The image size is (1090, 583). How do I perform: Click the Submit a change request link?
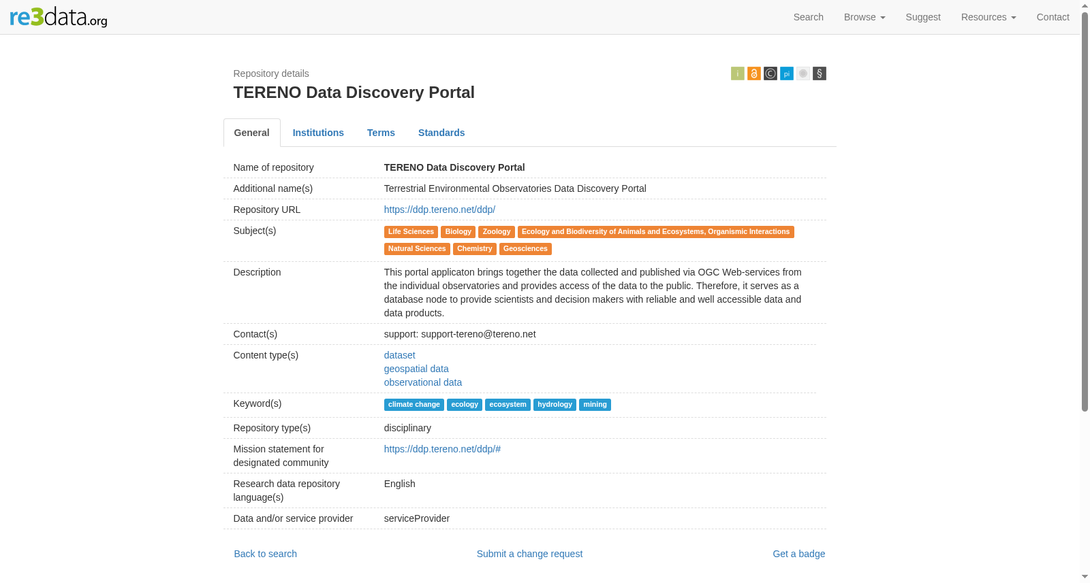click(x=529, y=554)
